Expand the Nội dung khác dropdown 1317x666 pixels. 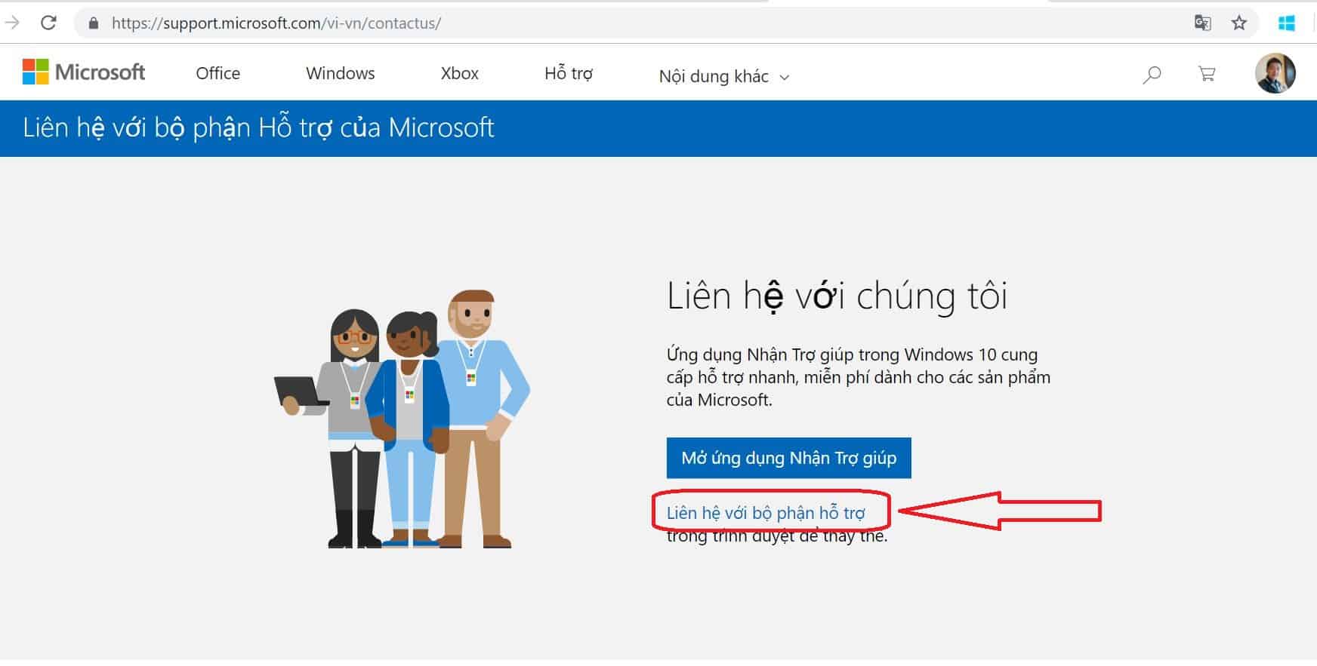click(x=723, y=76)
